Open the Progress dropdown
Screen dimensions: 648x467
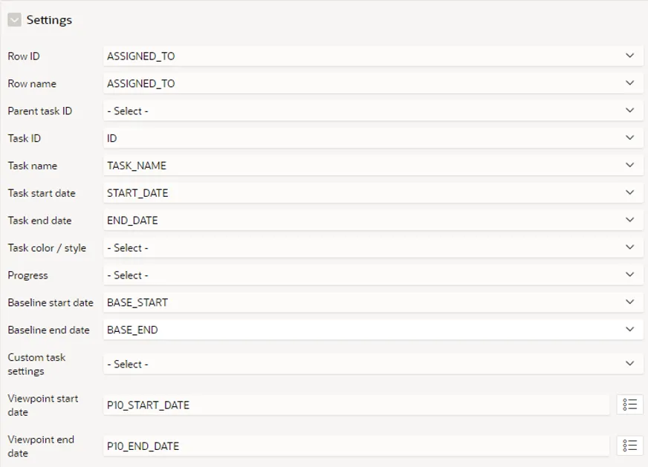(x=372, y=275)
